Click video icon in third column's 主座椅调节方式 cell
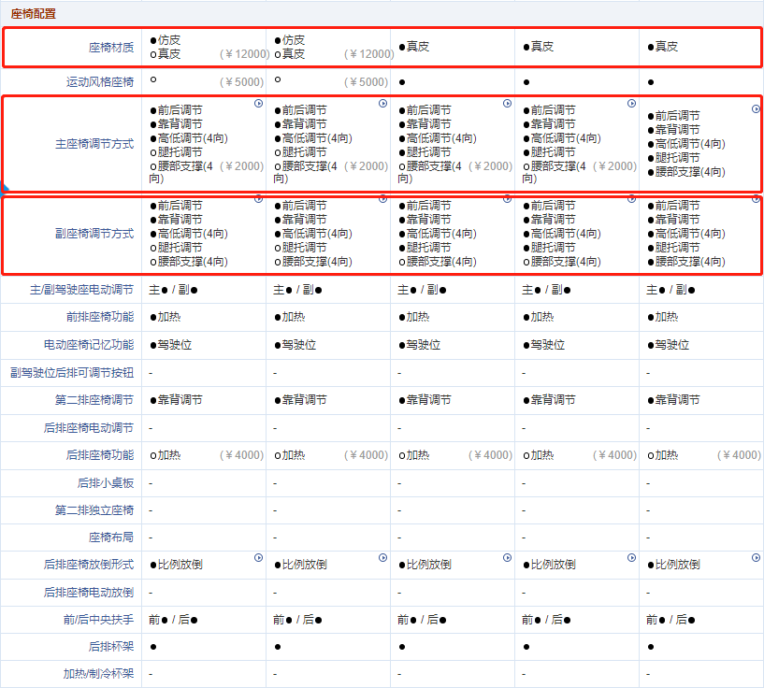This screenshot has height=688, width=764. tap(508, 104)
